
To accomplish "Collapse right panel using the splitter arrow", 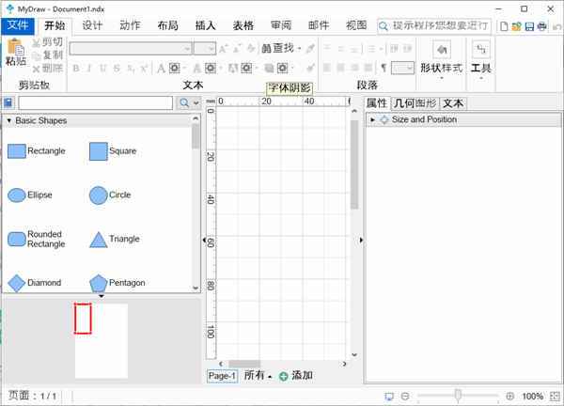I will pos(361,240).
